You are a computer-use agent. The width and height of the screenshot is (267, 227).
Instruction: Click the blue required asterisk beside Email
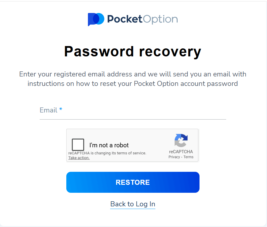click(61, 110)
